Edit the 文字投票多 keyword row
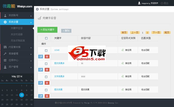Screen dimensions: 174x107 pyautogui.click(x=41, y=83)
